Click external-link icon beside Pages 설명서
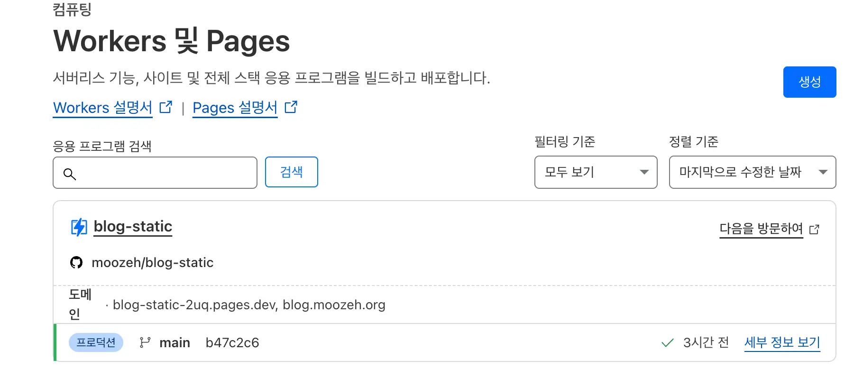The image size is (863, 388). click(x=291, y=107)
